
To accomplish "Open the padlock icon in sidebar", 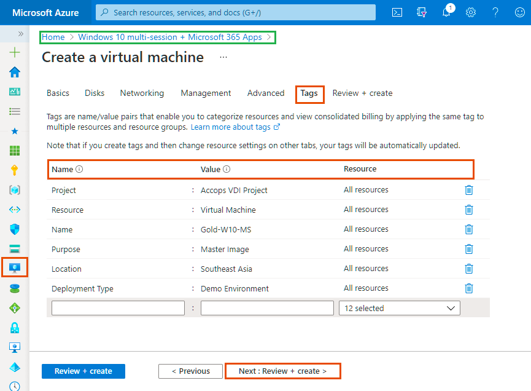I will tap(15, 328).
